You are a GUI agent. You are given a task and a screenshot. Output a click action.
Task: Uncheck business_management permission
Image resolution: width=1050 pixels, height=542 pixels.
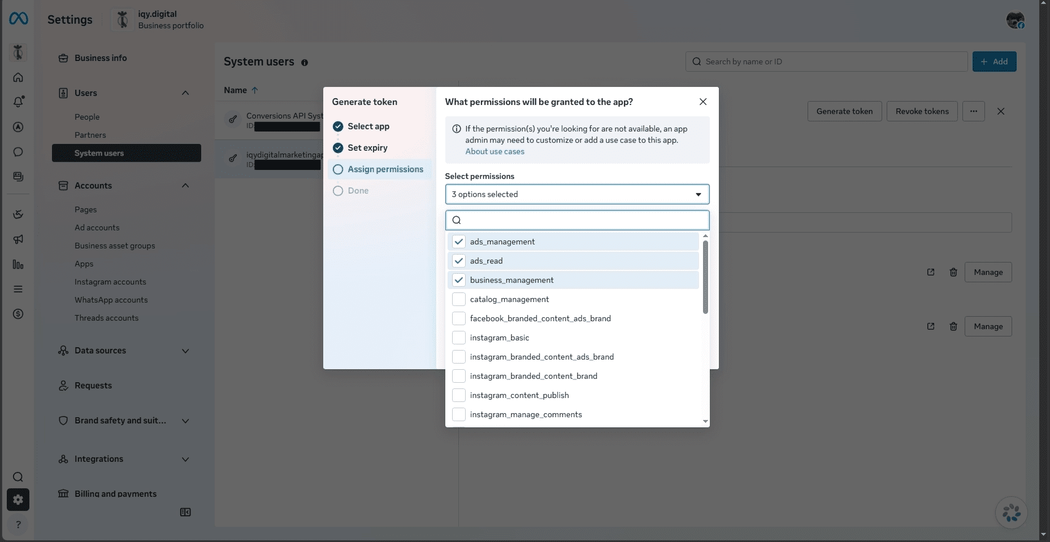(x=459, y=280)
